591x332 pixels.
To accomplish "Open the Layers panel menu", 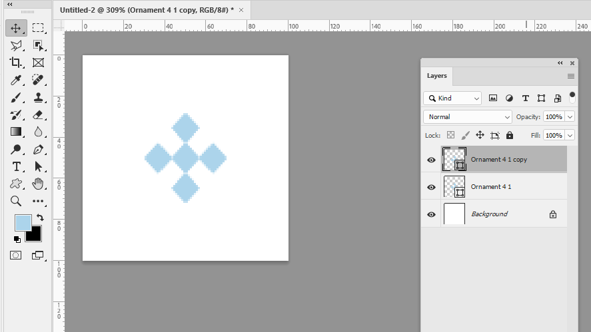I will 570,76.
